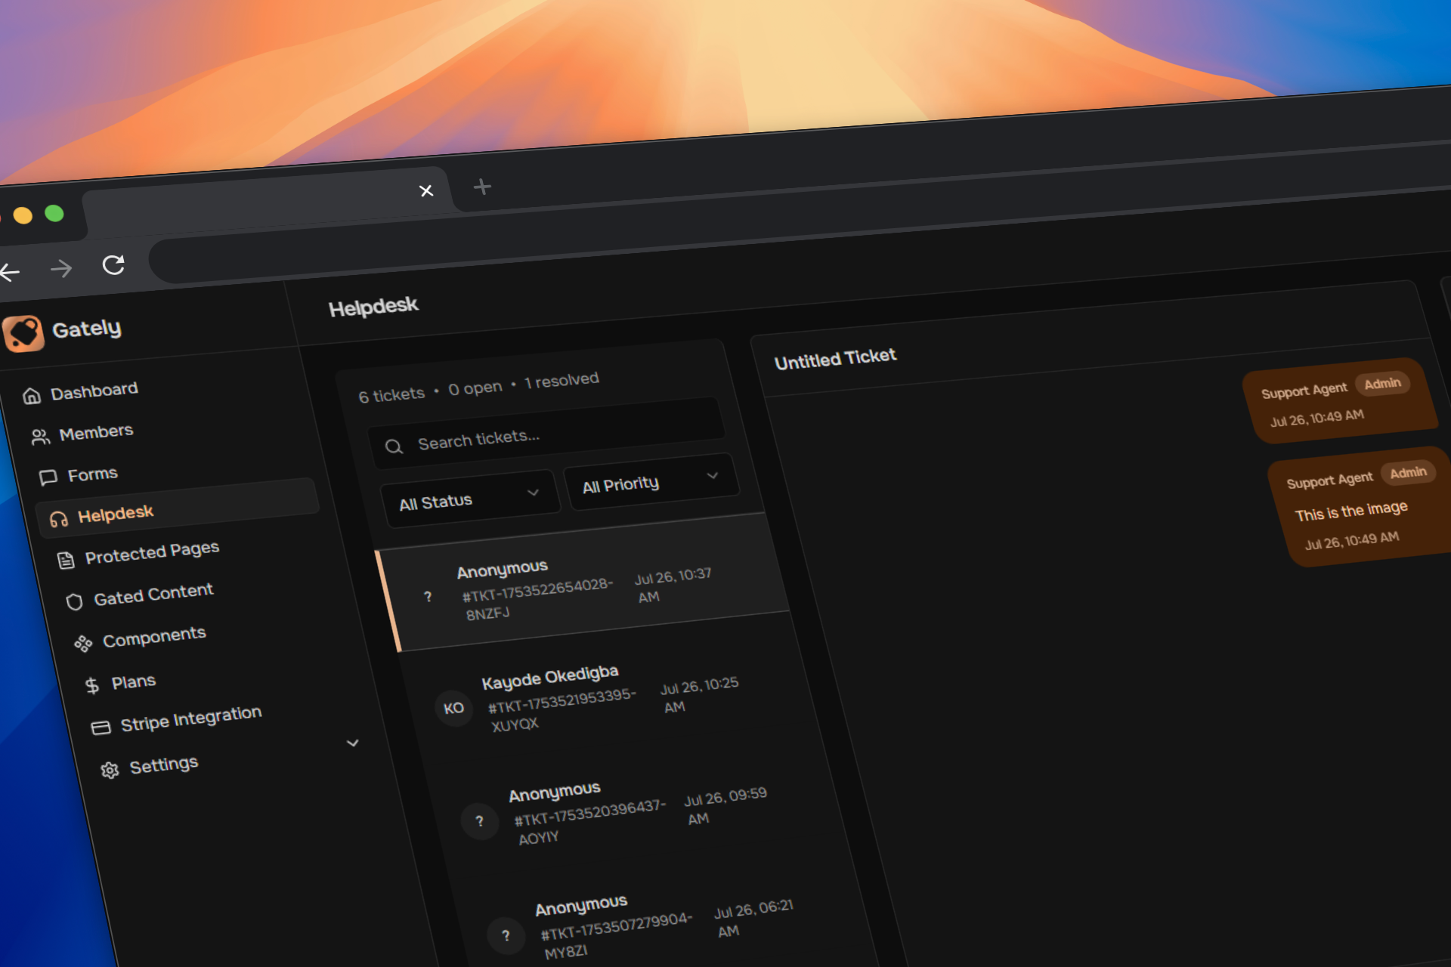Go forward with the browser forward arrow

pos(61,267)
